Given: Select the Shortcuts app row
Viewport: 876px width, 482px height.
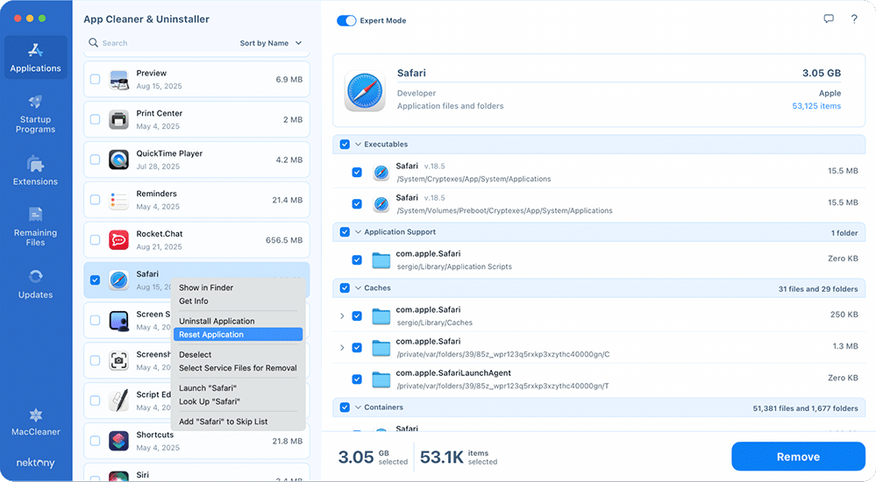Looking at the screenshot, I should (196, 441).
